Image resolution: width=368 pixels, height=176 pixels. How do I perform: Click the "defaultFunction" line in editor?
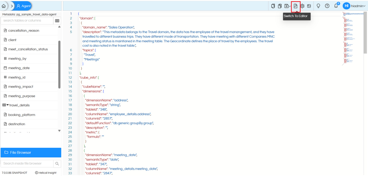119,123
